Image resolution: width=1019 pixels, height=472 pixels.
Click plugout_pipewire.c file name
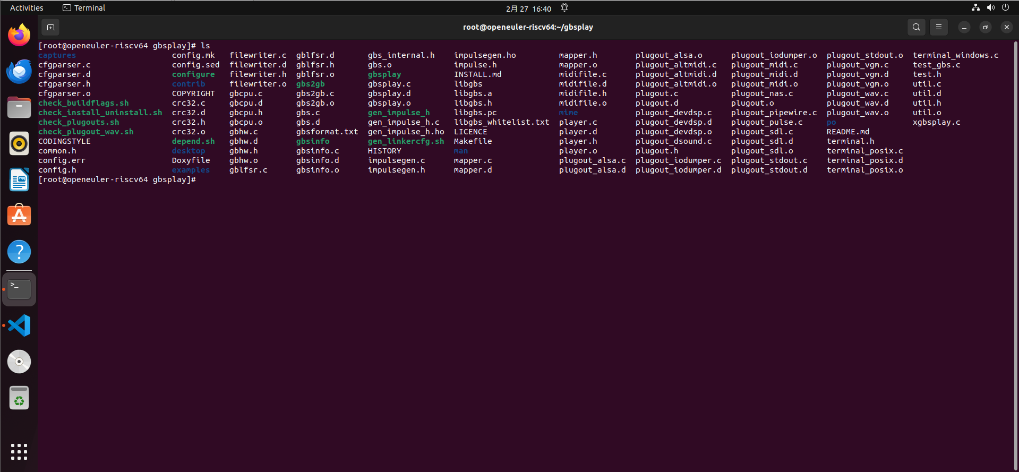coord(774,113)
